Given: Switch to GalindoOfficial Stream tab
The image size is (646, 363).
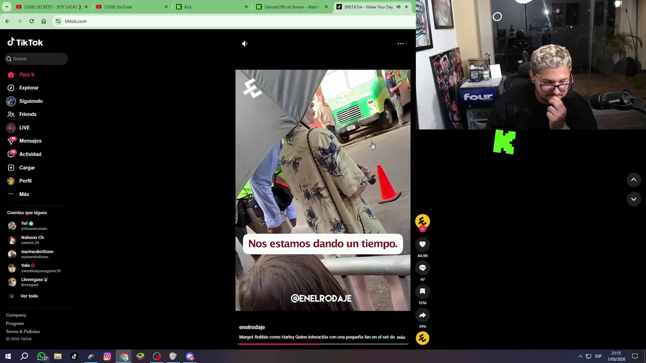Looking at the screenshot, I should click(293, 7).
